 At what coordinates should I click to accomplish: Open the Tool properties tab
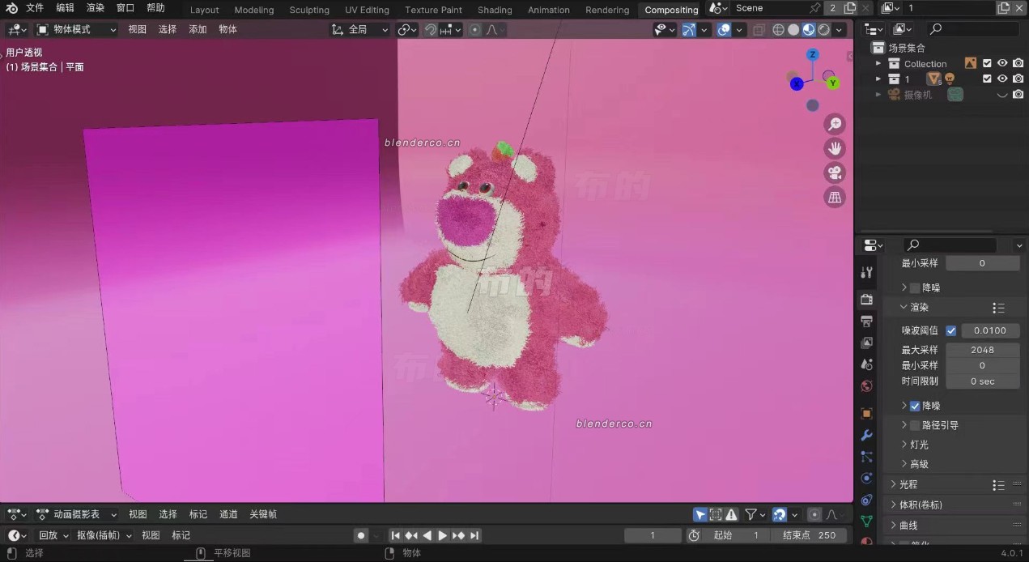(x=867, y=272)
